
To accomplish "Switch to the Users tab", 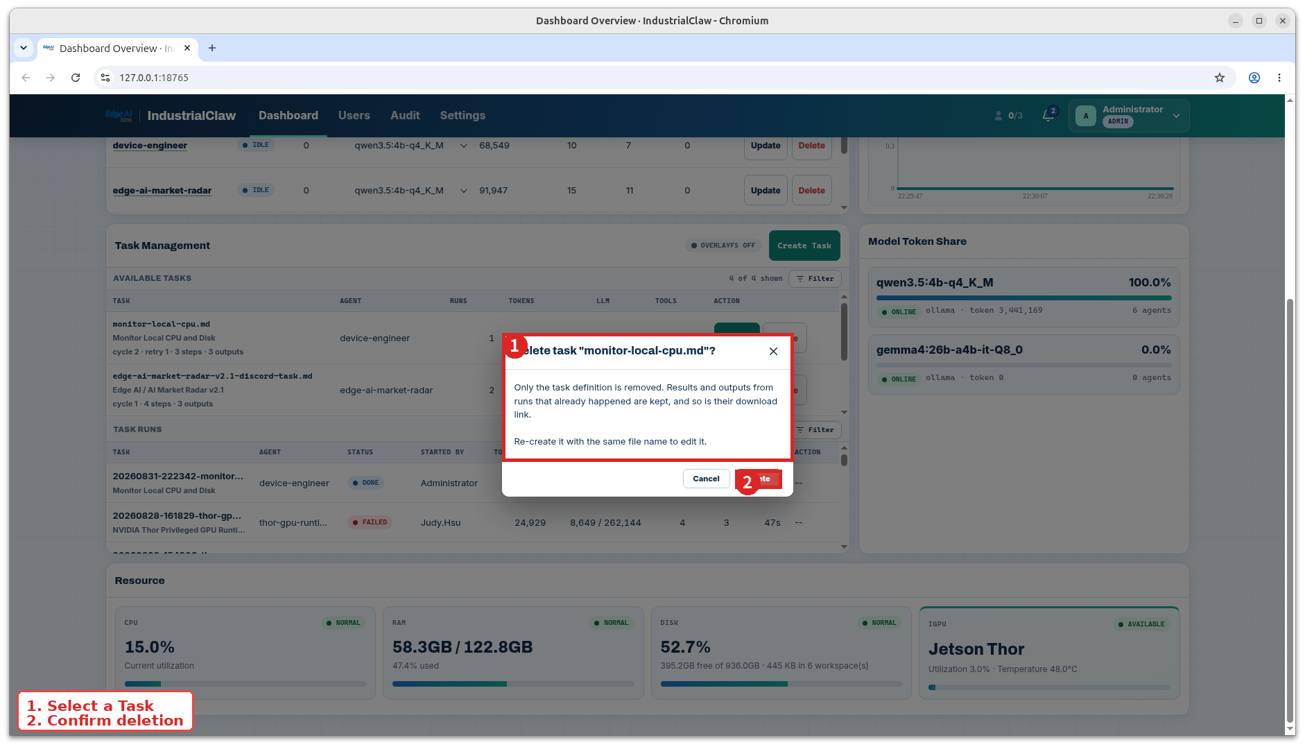I will point(354,115).
